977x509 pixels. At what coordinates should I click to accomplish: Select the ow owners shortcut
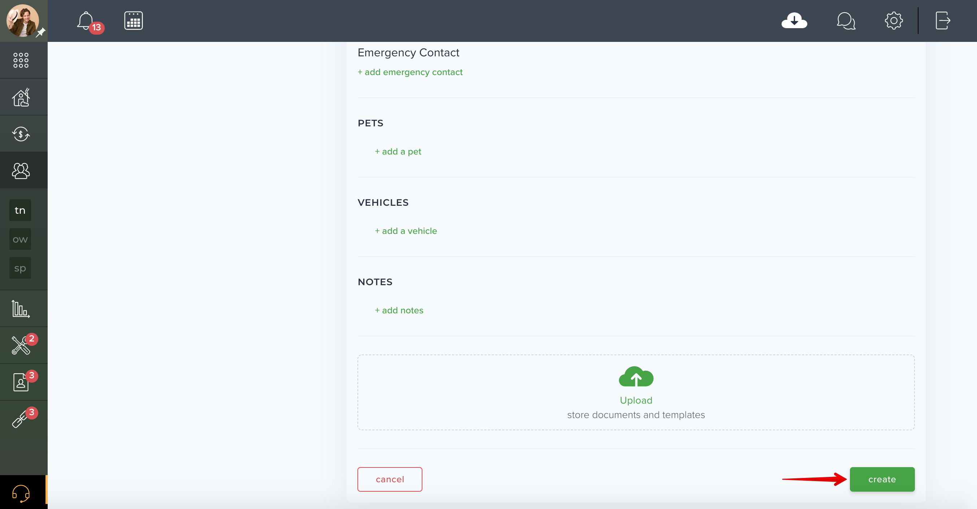(20, 239)
